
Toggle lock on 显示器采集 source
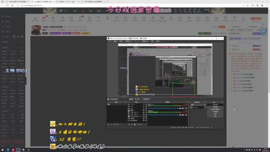pos(146,121)
